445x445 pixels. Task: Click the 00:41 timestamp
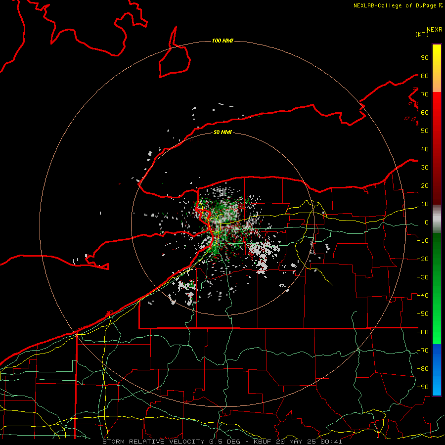(331, 442)
